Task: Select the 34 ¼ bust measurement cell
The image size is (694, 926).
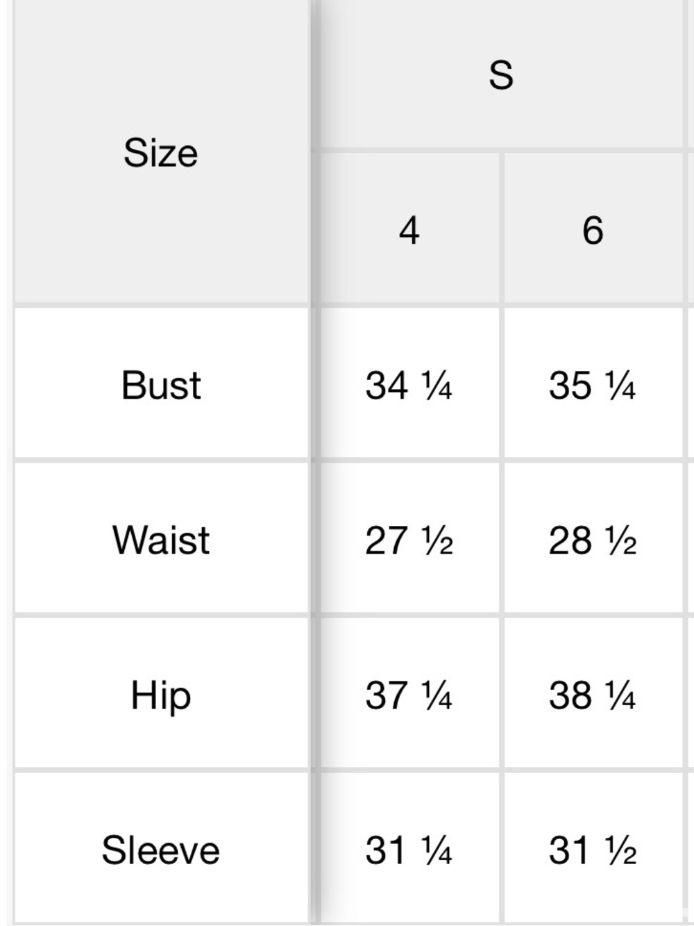Action: (409, 384)
